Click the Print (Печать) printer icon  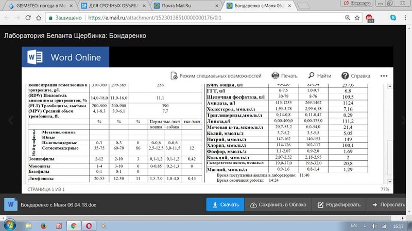tap(275, 75)
